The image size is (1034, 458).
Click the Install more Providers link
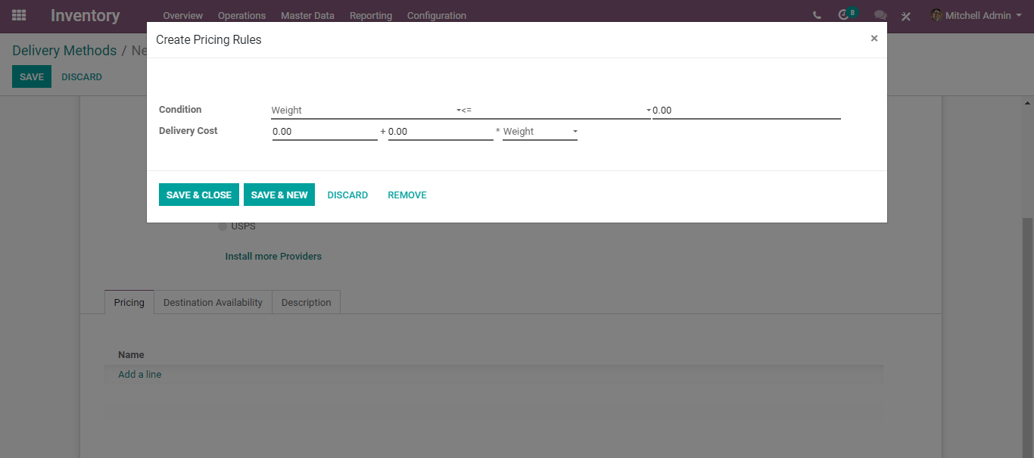[273, 256]
